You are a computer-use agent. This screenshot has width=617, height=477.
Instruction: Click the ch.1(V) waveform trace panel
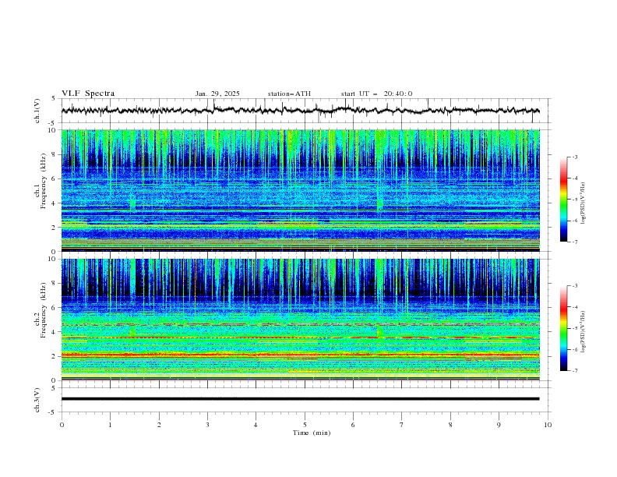[x=305, y=111]
